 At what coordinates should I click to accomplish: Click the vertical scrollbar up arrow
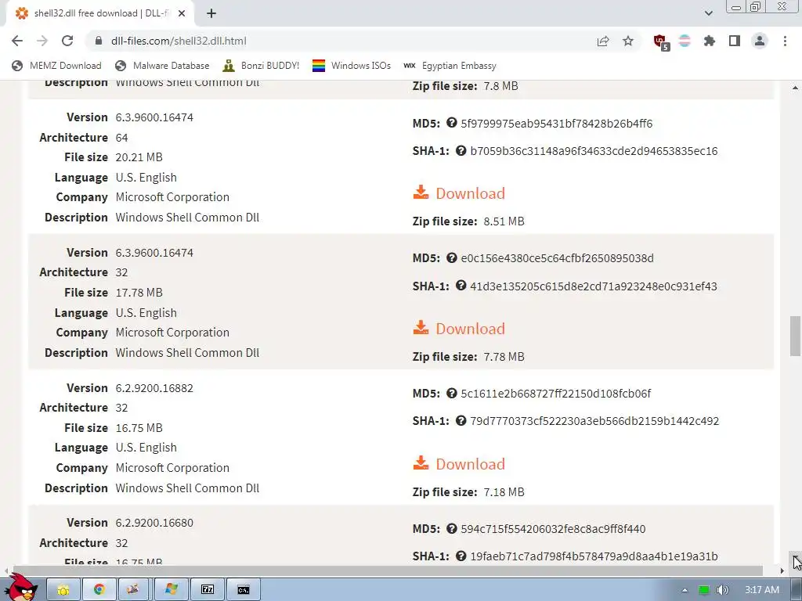tap(795, 88)
